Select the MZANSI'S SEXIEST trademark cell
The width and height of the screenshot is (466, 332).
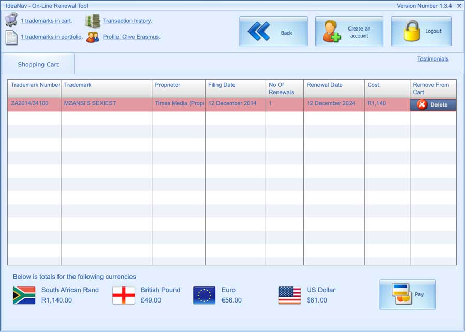[106, 104]
